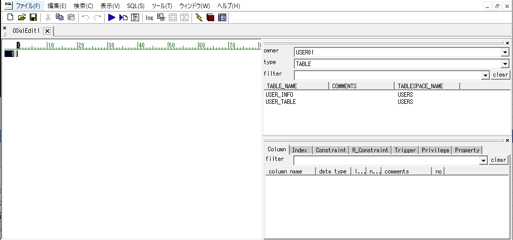Screen dimensions: 513x240
Task: Open the 表示(V) menu
Action: pyautogui.click(x=110, y=6)
